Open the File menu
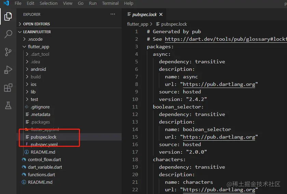The height and width of the screenshot is (194, 287). (18, 3)
